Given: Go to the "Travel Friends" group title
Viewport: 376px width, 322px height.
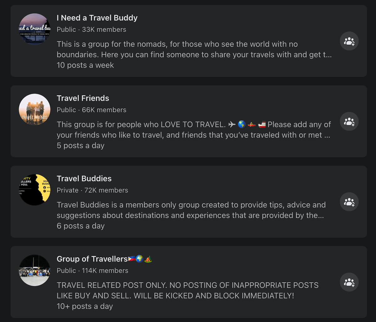Looking at the screenshot, I should click(83, 98).
